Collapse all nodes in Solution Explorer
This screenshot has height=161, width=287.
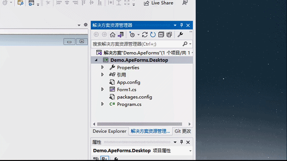coord(161,34)
